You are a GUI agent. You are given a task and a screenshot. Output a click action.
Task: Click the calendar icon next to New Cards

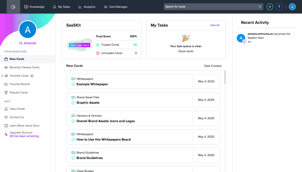tap(6, 59)
